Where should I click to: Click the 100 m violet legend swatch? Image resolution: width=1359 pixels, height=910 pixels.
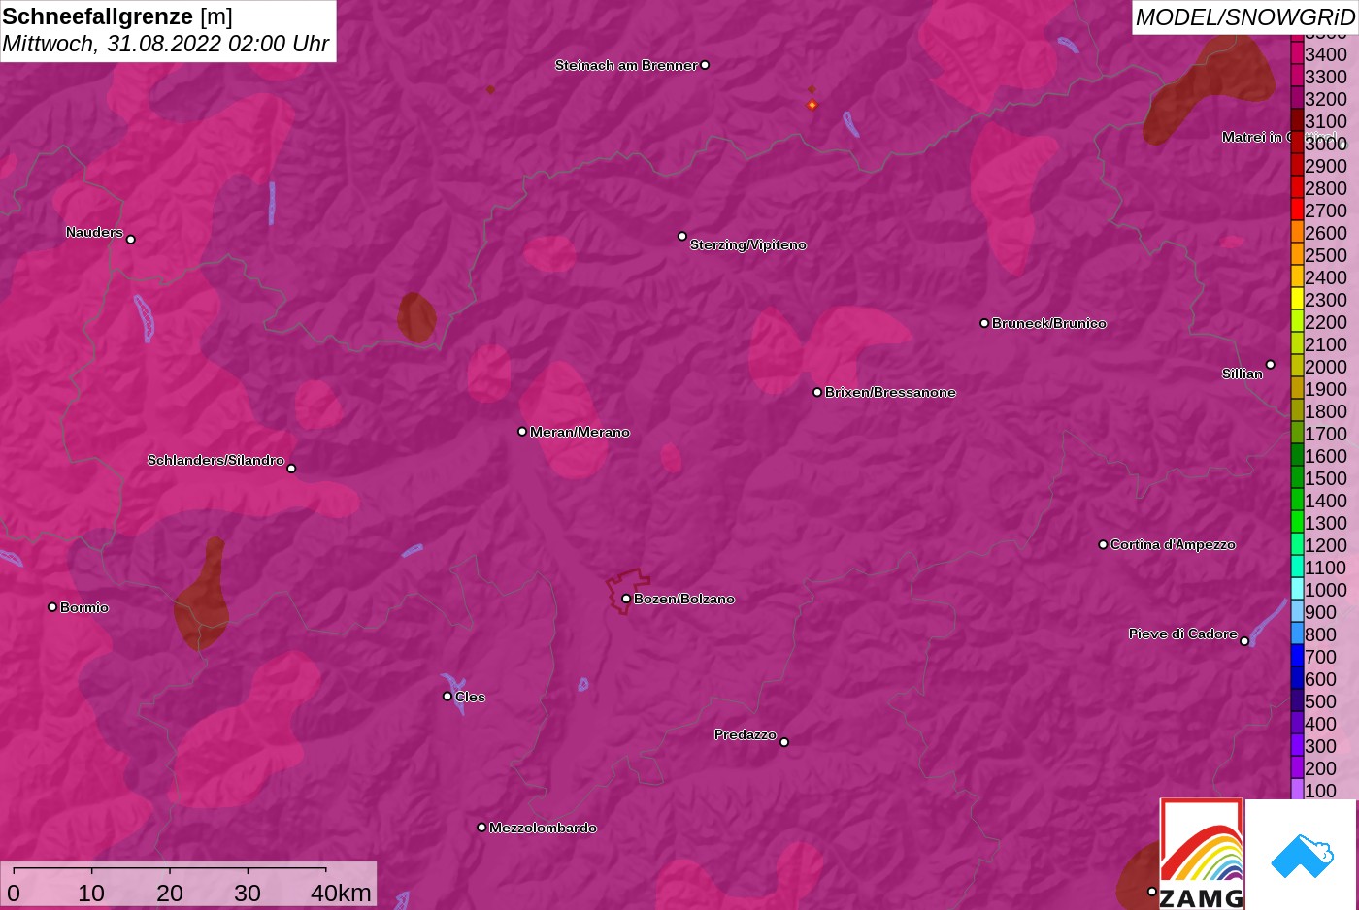[1297, 790]
